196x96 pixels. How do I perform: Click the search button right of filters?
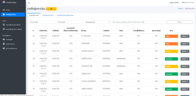click(x=180, y=22)
